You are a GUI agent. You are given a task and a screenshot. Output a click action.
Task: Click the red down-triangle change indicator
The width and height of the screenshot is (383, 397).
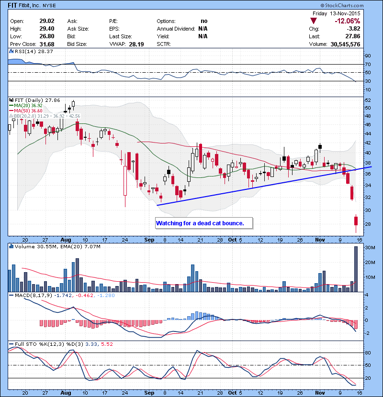tap(314, 21)
